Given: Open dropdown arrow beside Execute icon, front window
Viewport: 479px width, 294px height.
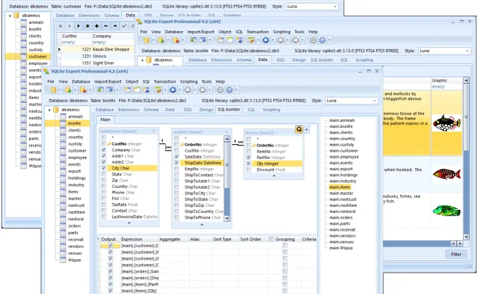Looking at the screenshot, I should click(180, 90).
